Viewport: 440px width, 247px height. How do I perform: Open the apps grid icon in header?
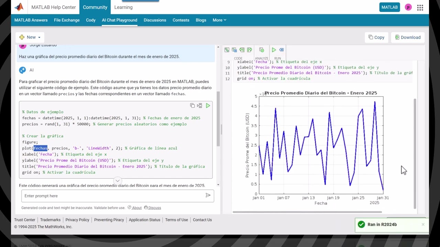[x=420, y=7]
